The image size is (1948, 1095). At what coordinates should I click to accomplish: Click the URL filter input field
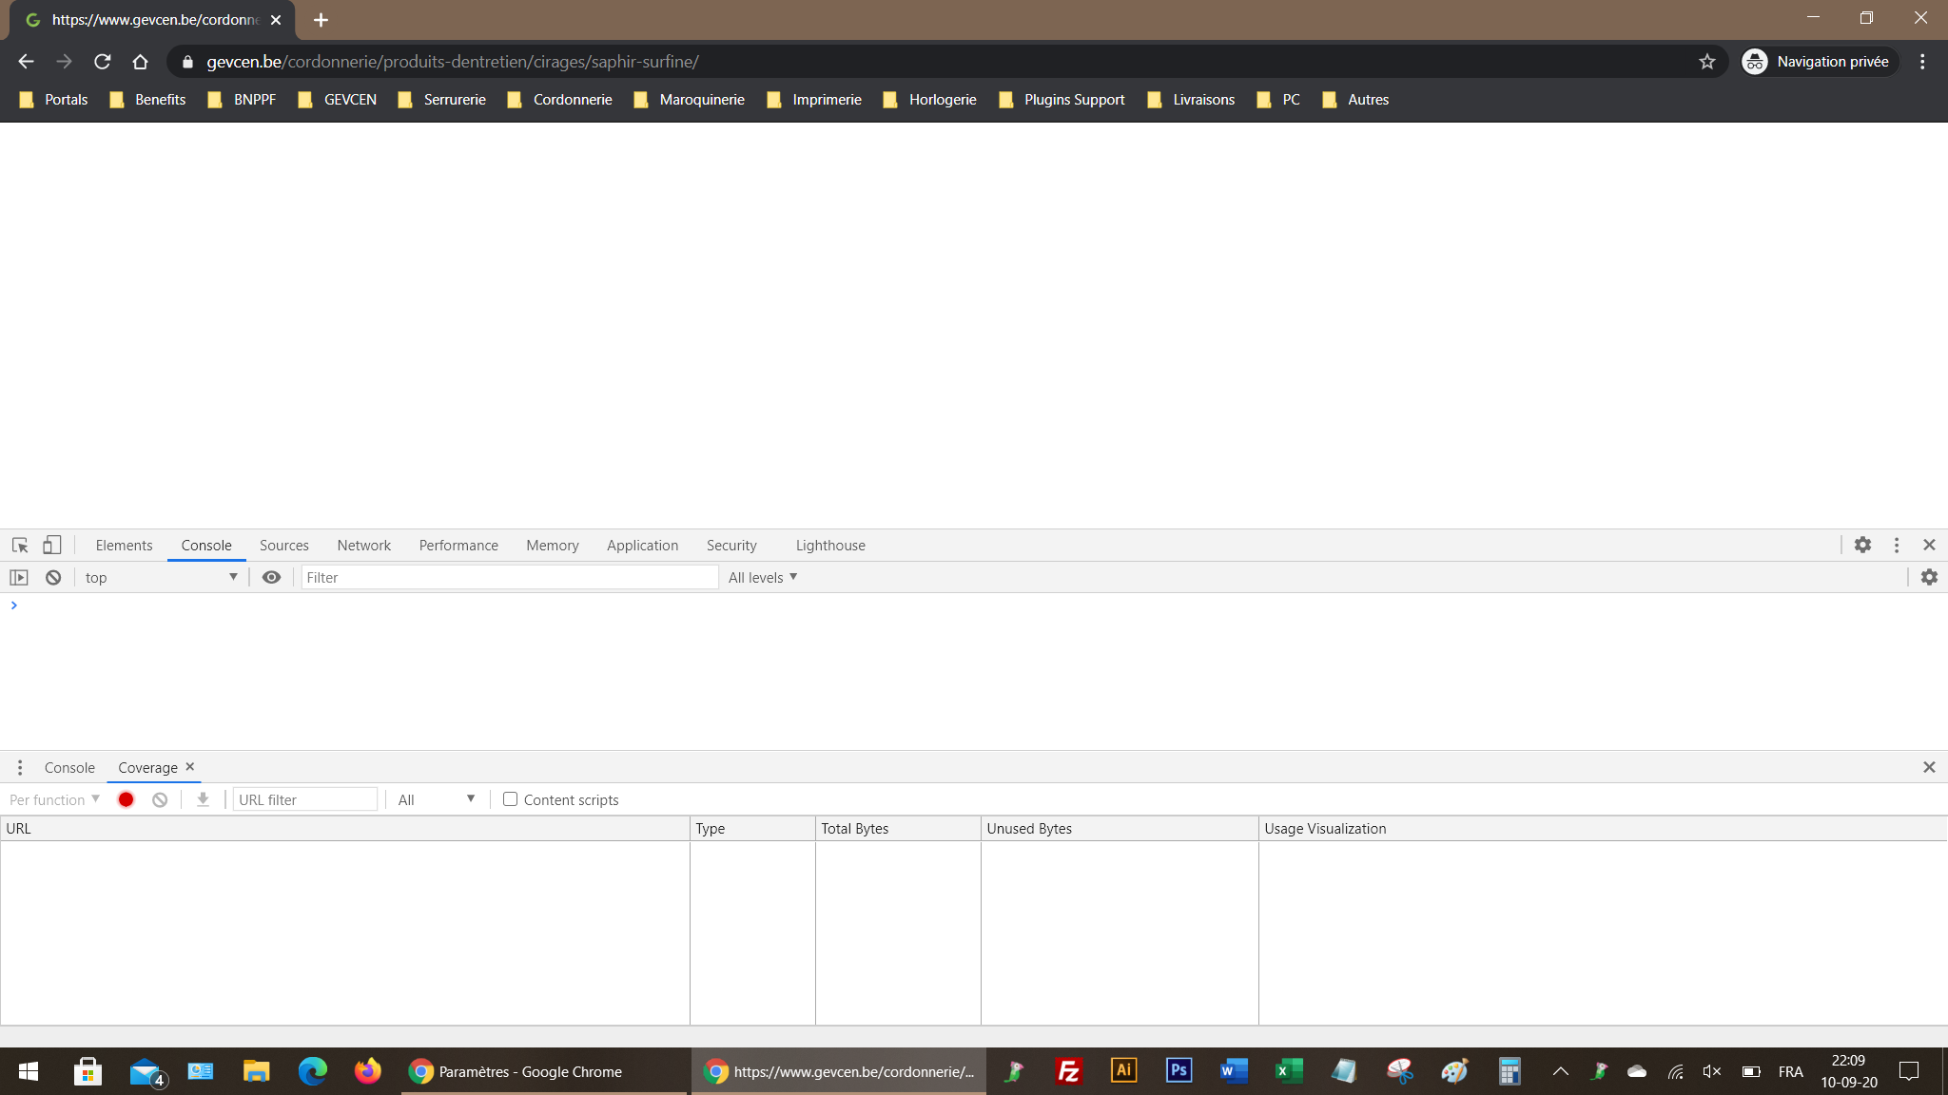tap(304, 799)
